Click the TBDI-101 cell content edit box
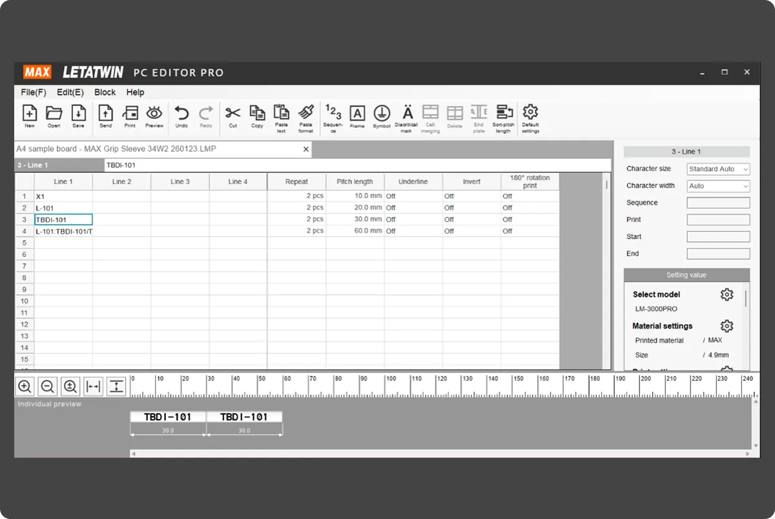The width and height of the screenshot is (775, 519). (357, 165)
